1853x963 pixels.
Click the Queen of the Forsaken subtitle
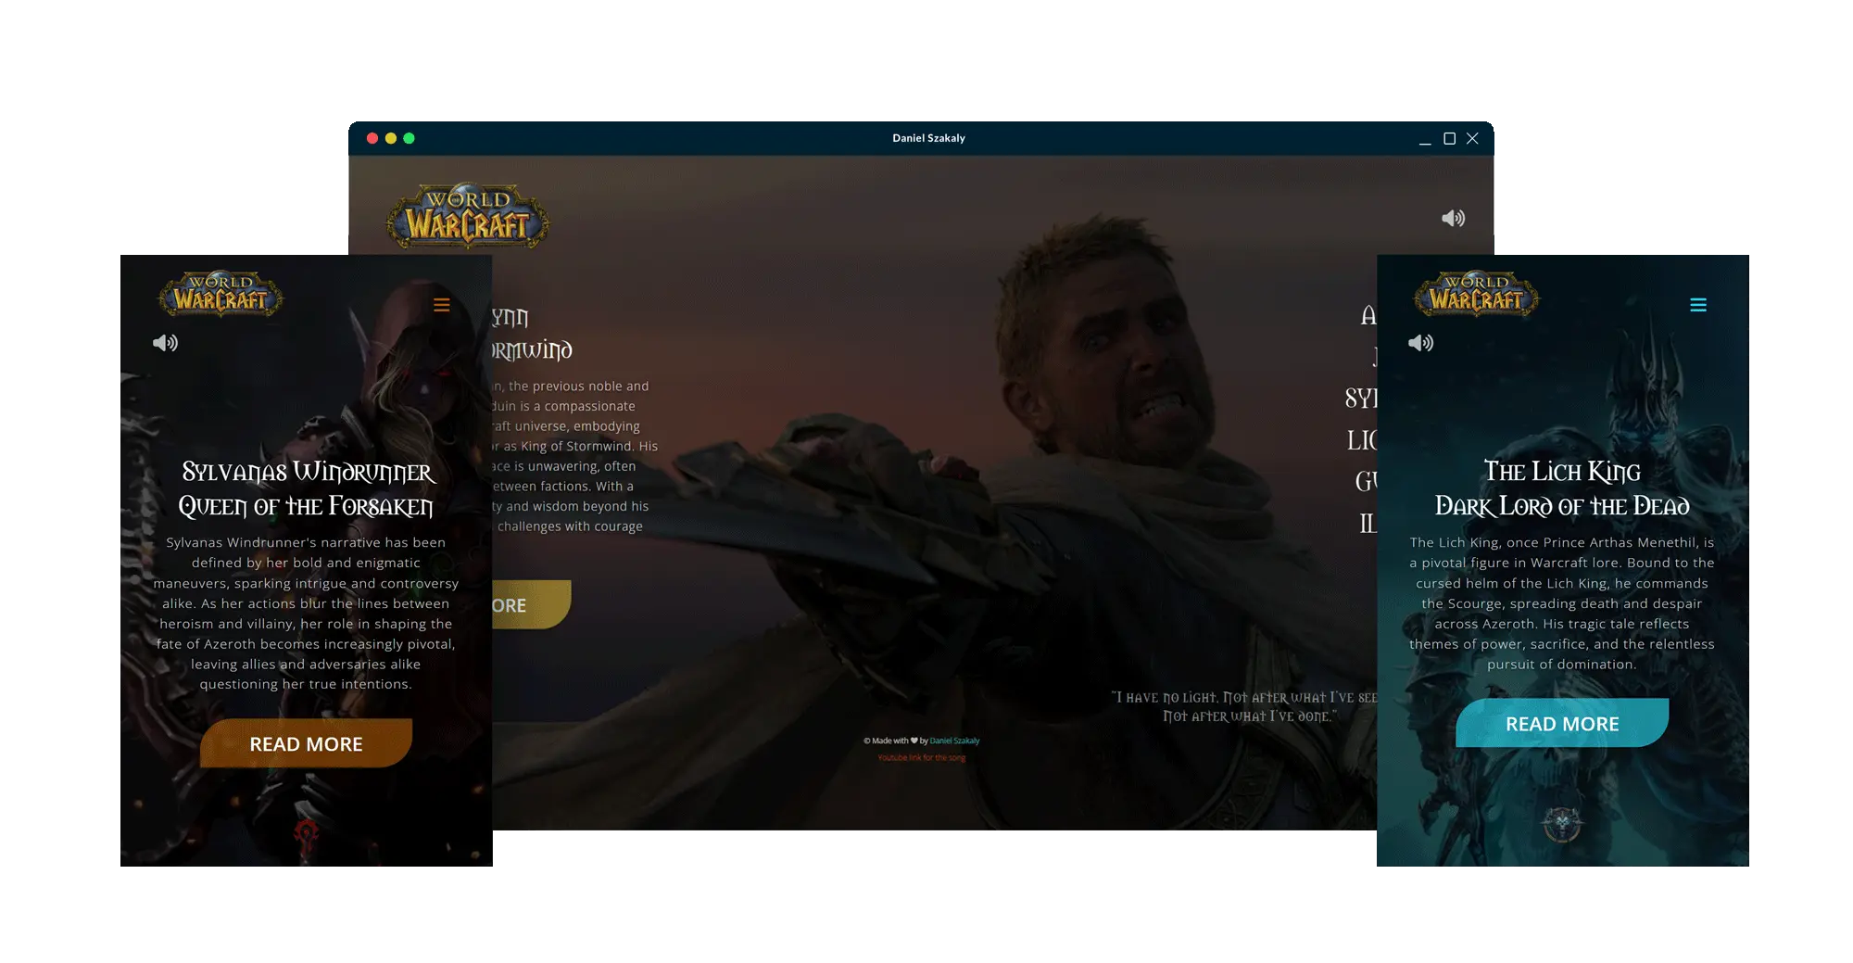[306, 506]
